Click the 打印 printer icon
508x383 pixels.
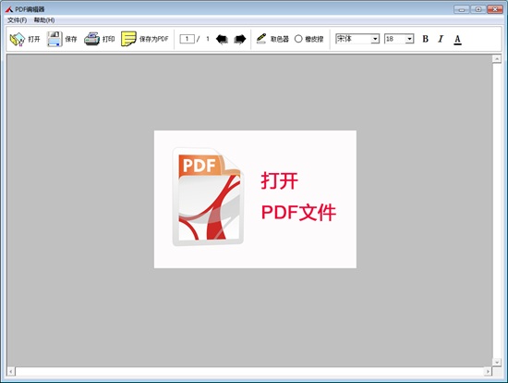point(91,39)
